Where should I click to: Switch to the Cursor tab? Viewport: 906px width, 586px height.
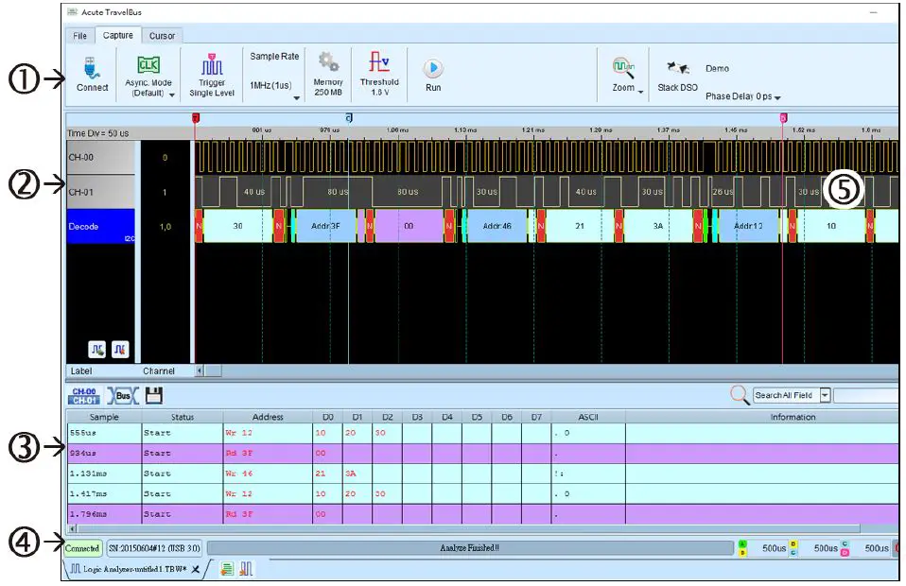coord(162,36)
